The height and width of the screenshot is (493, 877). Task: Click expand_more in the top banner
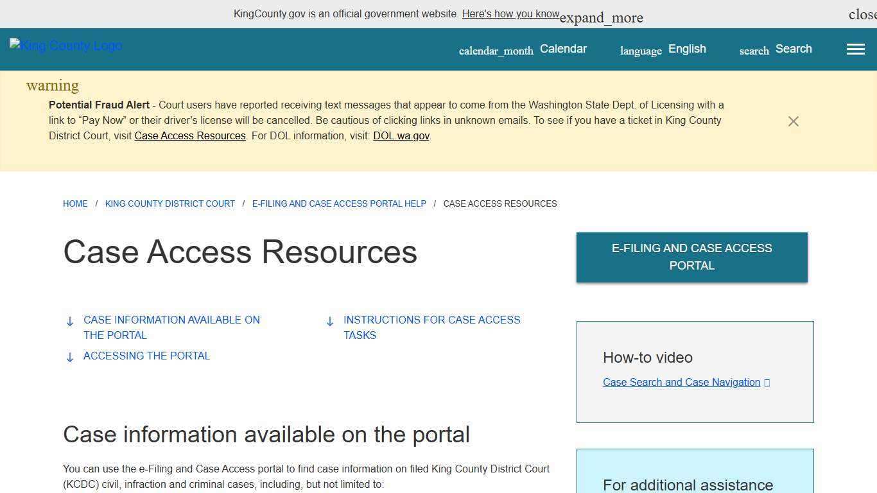coord(601,17)
